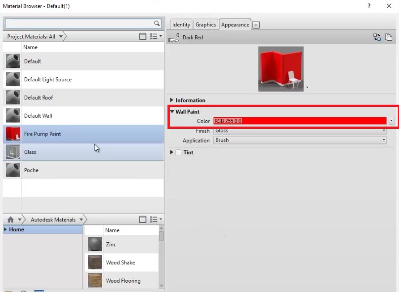Switch to the Graphics tab
This screenshot has width=399, height=292.
click(206, 25)
